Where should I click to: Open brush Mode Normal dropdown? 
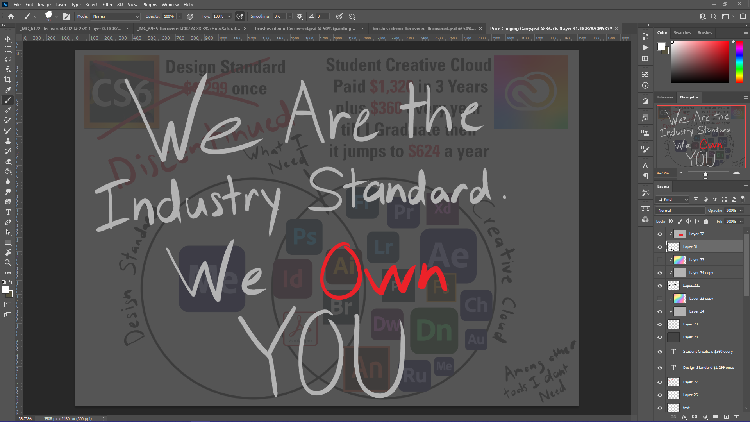pos(115,16)
